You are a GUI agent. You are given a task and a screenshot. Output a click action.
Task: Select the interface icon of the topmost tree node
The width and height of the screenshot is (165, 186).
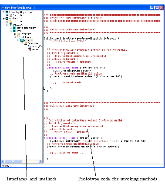(x=7, y=12)
